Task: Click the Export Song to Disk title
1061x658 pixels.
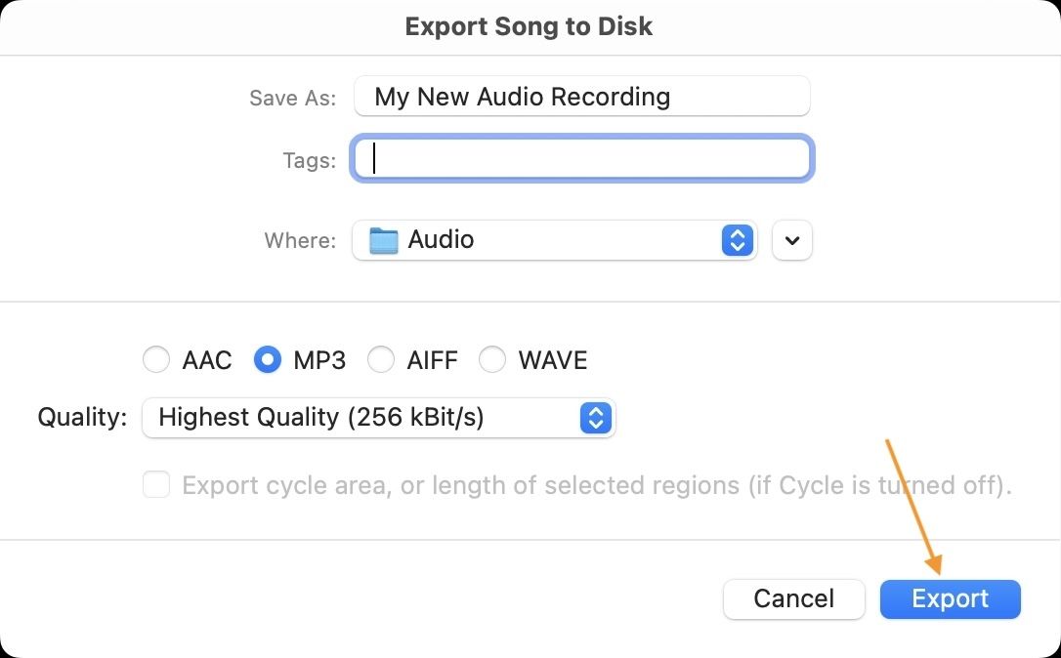Action: point(529,26)
